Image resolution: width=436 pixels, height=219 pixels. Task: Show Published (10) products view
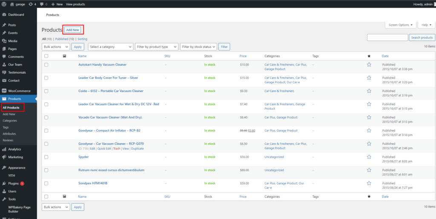65,39
